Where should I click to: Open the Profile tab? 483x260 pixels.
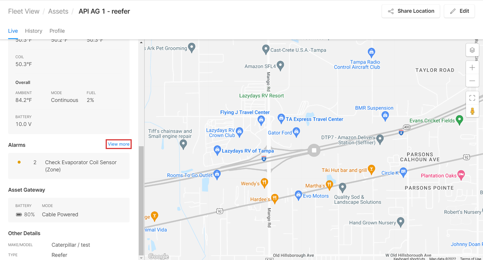[57, 31]
